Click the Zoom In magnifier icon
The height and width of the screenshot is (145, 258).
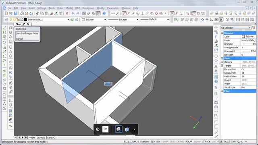pyautogui.click(x=182, y=20)
